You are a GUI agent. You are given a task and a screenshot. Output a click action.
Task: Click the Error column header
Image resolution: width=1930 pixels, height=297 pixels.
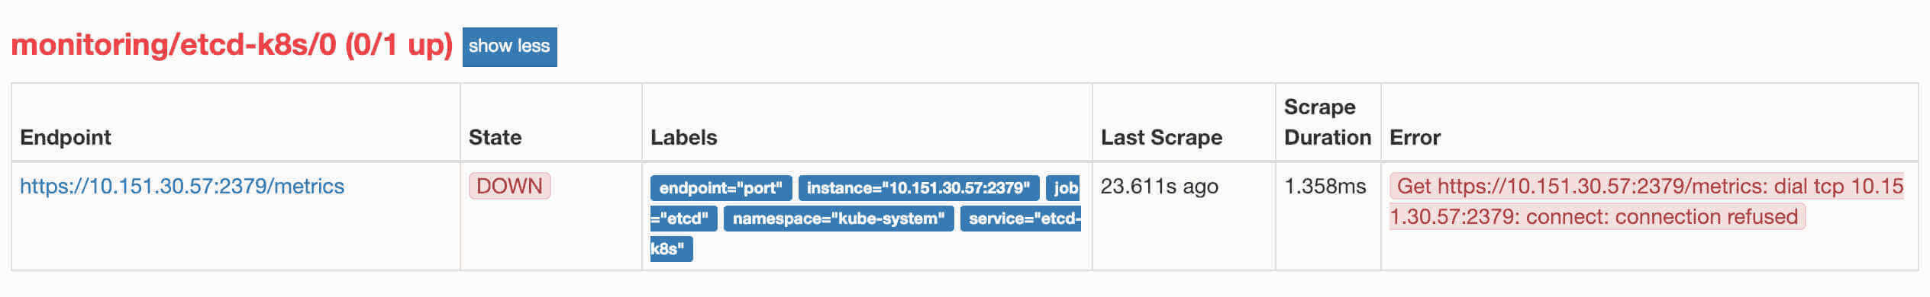tap(1415, 138)
